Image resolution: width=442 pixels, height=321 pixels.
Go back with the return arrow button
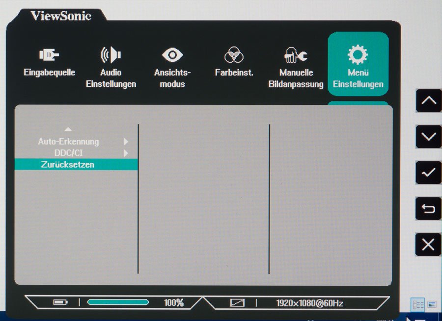pyautogui.click(x=428, y=208)
